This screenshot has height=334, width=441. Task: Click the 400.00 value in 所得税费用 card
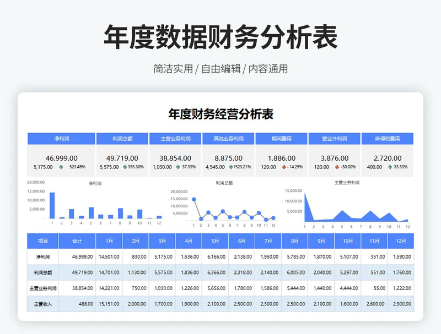[374, 167]
